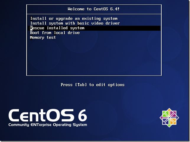Viewport: 190px width, 142px height.
Task: Select the highlighted Rescue installed system entry
Action: (94, 28)
